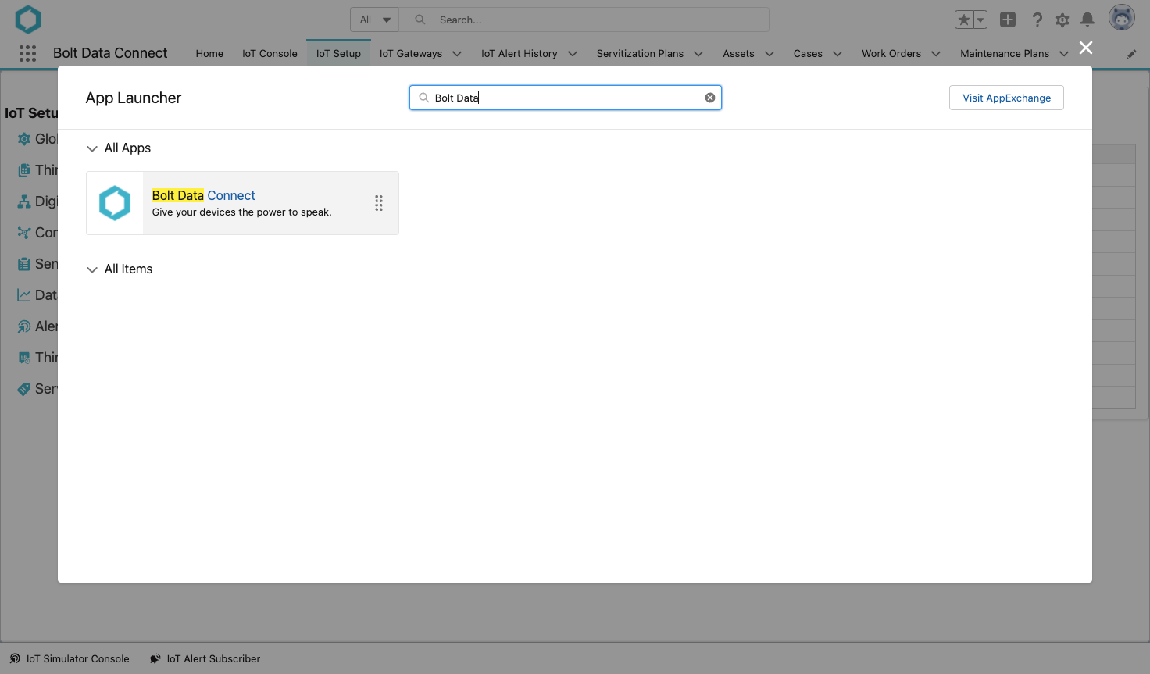Viewport: 1150px width, 674px height.
Task: Expand the IoT Alert History chevron
Action: coord(573,54)
